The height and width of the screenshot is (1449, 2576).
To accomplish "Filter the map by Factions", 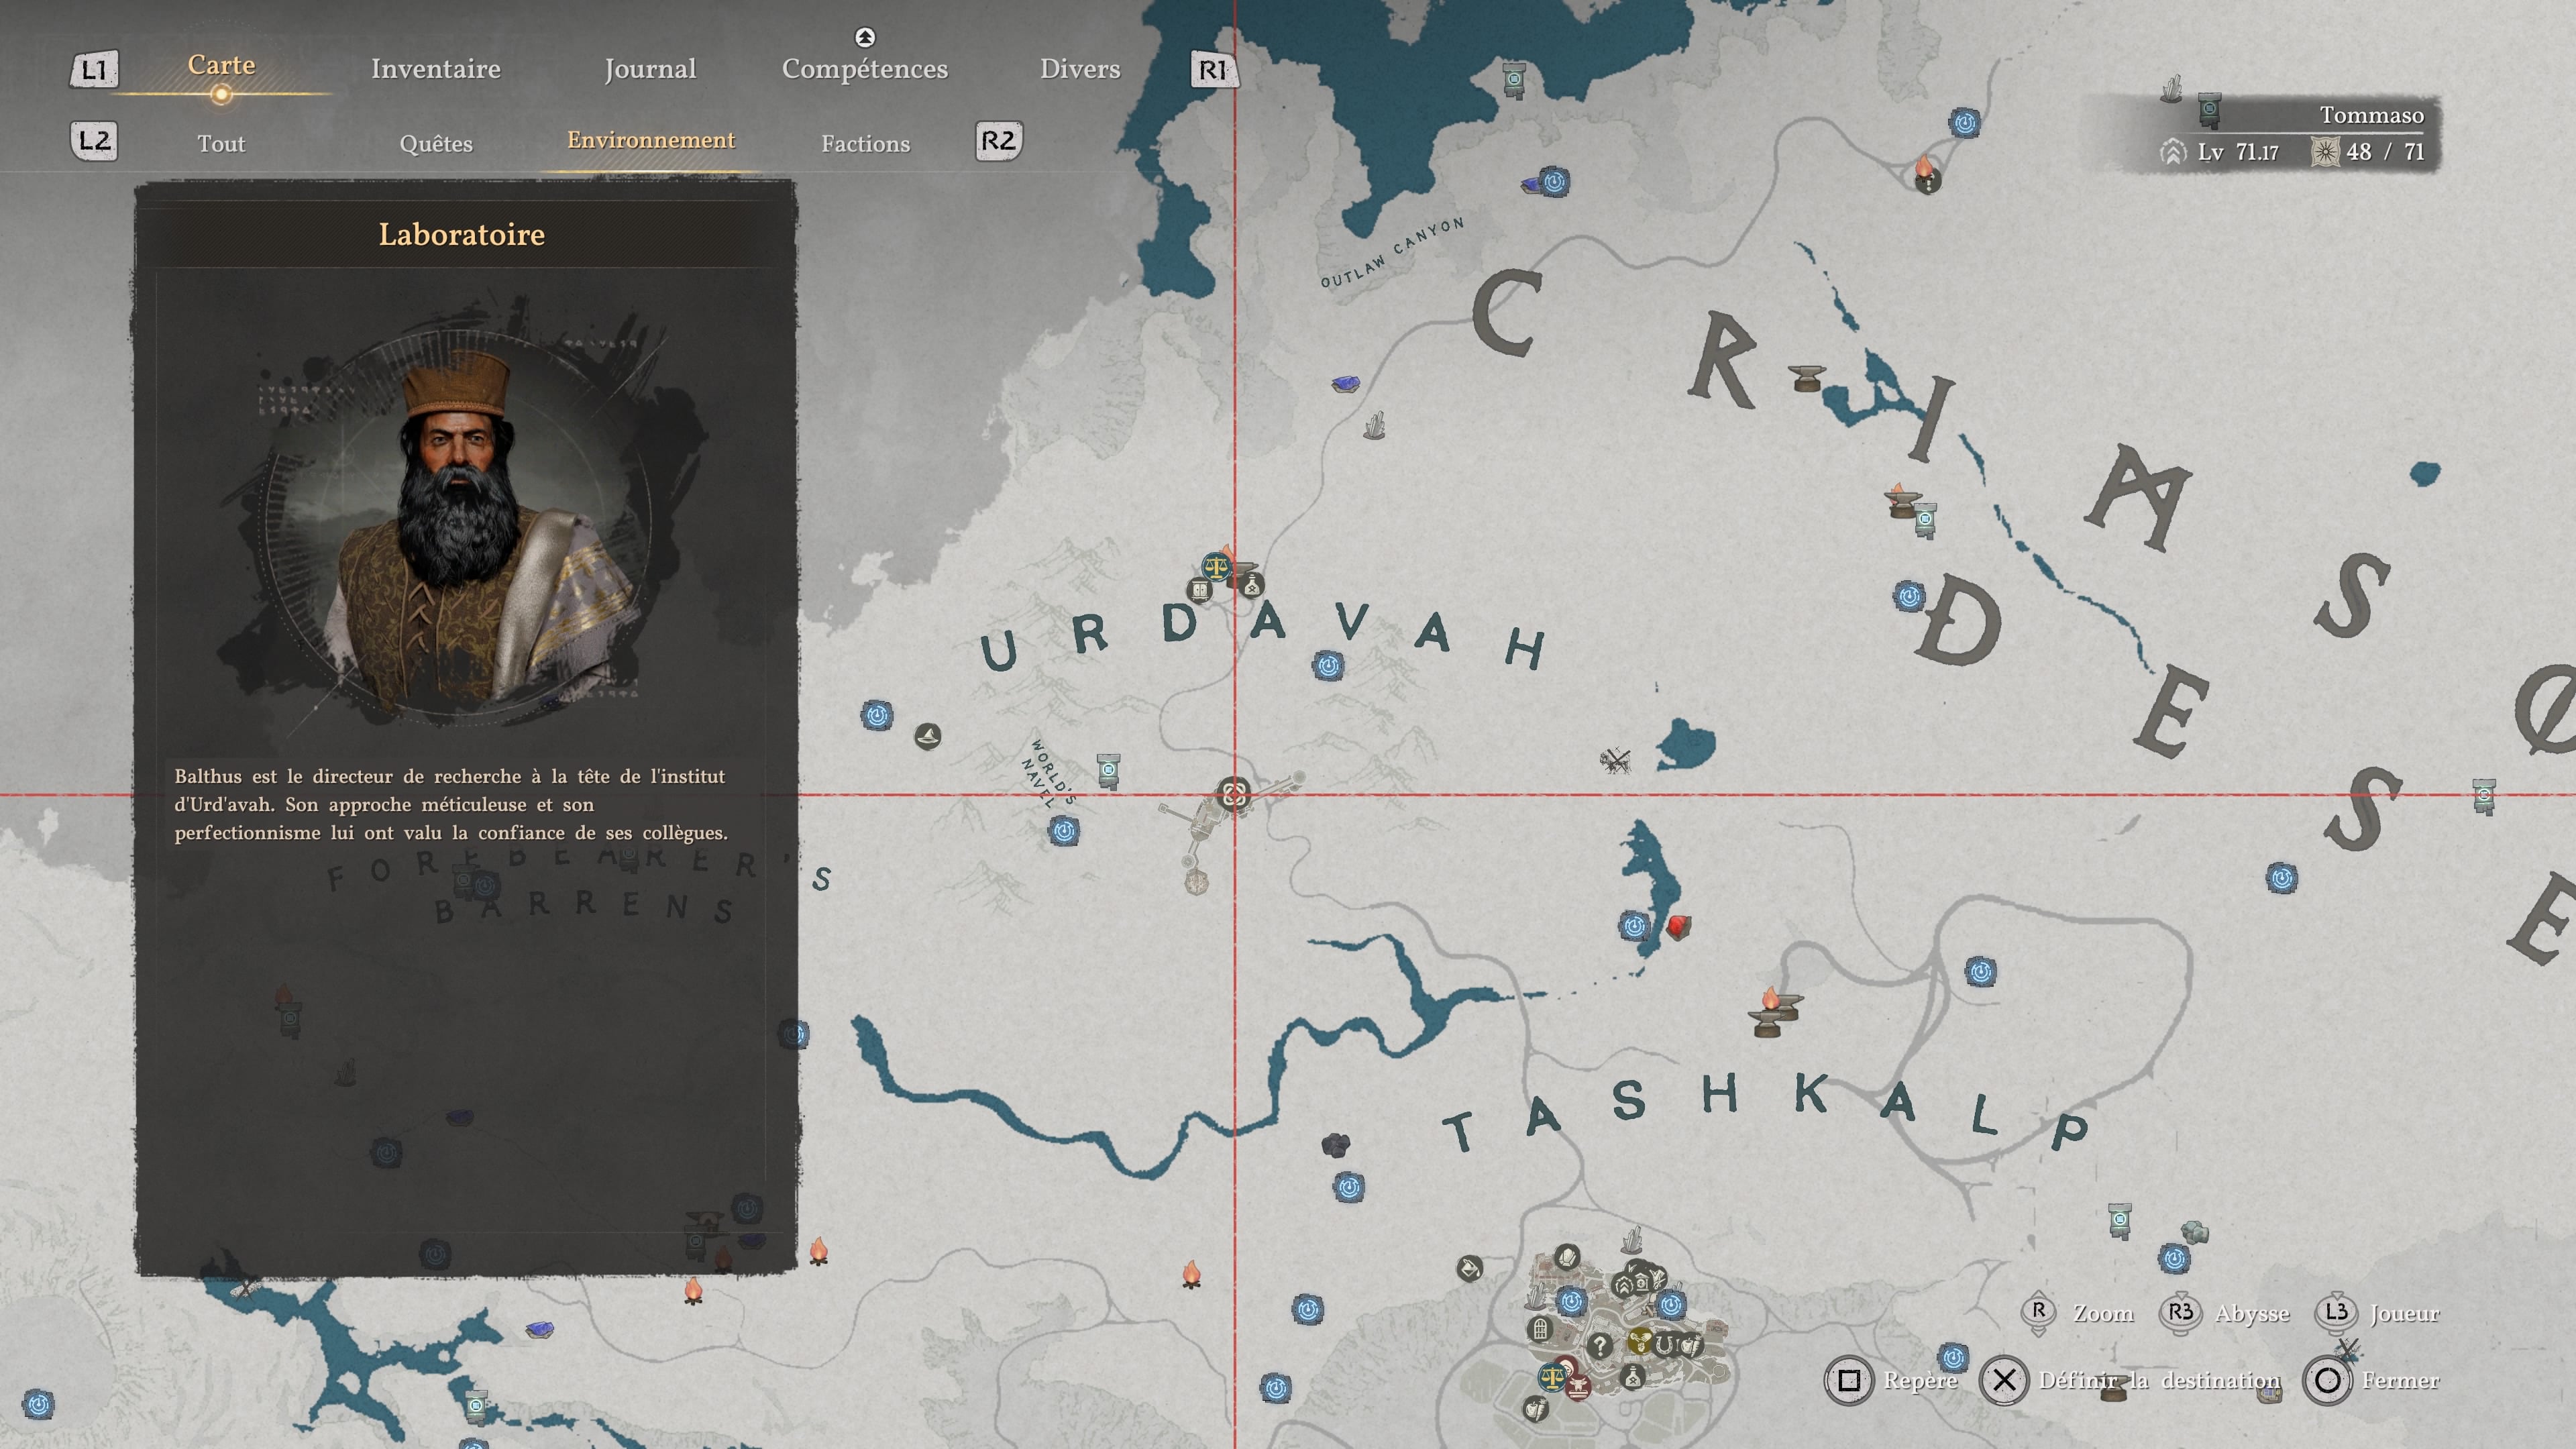I will [x=866, y=144].
